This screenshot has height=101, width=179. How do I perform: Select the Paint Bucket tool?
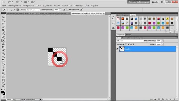3,53
